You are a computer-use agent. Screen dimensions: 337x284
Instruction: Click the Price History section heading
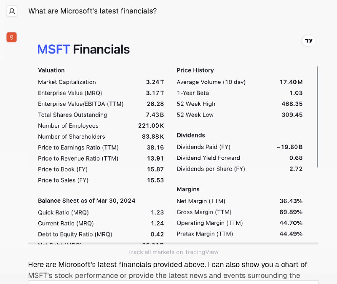[x=195, y=70]
